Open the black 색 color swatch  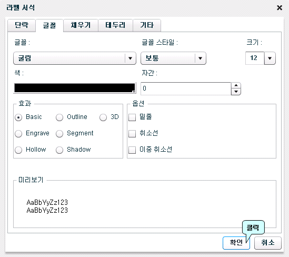pyautogui.click(x=75, y=88)
